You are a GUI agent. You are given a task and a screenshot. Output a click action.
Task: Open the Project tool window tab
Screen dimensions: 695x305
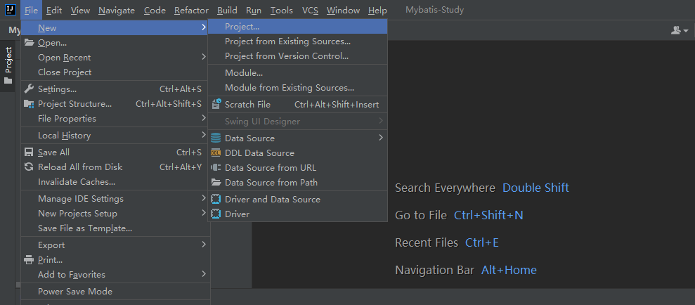[x=8, y=61]
